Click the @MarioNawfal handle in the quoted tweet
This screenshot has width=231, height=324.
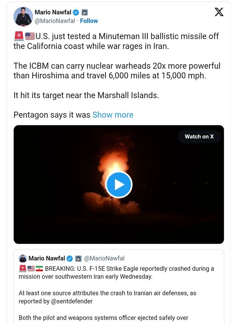[104, 258]
